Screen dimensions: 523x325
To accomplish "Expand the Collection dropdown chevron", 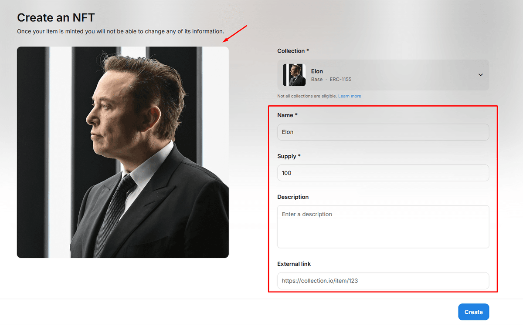I will tap(480, 75).
